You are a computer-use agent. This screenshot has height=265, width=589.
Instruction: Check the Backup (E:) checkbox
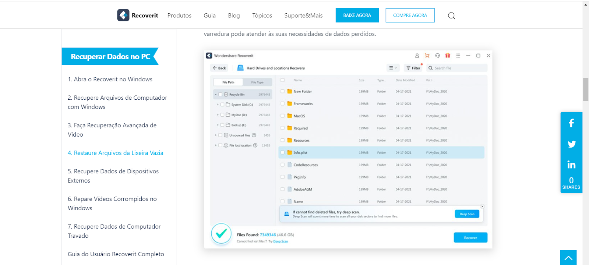point(222,125)
